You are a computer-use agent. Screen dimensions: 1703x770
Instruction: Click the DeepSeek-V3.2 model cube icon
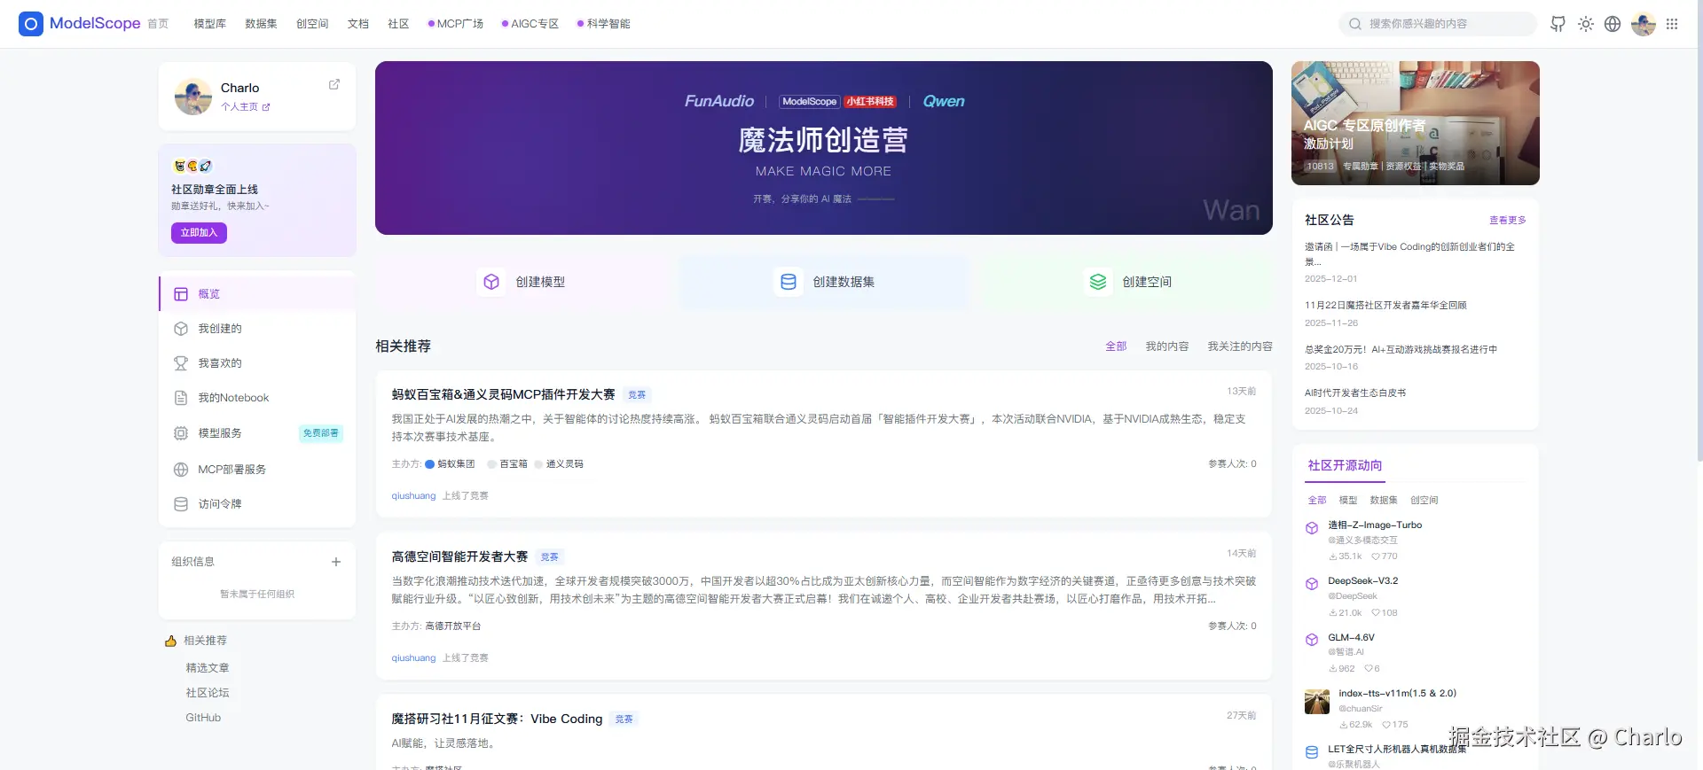pos(1312,584)
